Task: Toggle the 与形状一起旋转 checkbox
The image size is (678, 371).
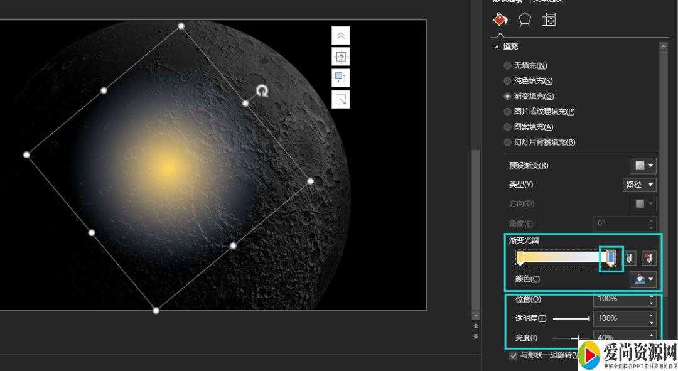Action: [x=514, y=355]
